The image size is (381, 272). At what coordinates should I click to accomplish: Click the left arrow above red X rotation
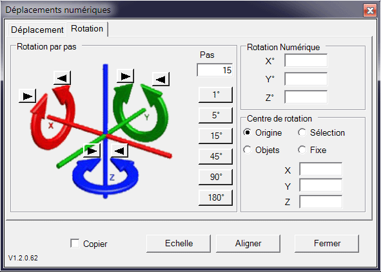coord(62,78)
